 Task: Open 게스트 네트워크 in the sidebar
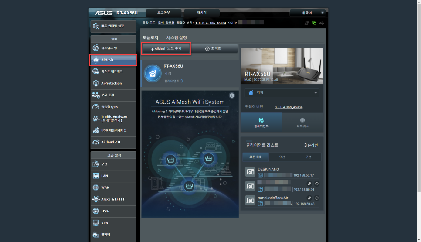point(113,72)
